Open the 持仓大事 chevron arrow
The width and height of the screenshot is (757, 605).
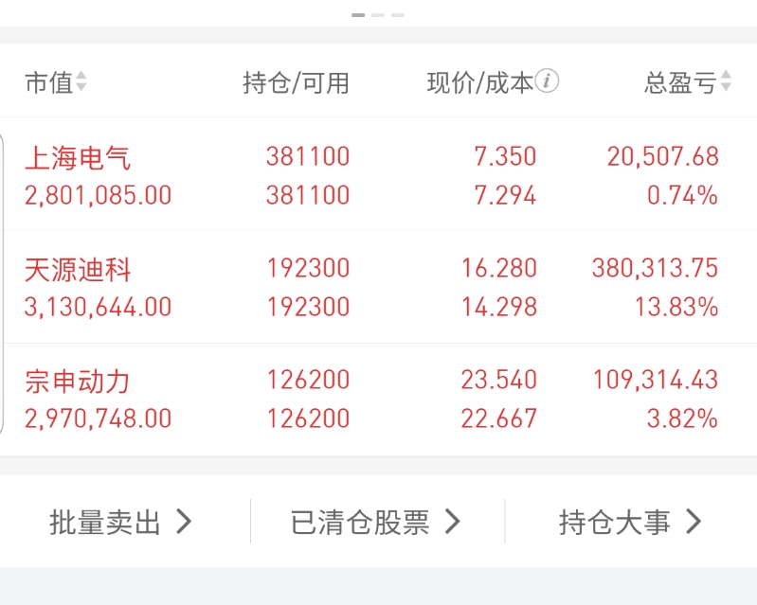point(694,522)
